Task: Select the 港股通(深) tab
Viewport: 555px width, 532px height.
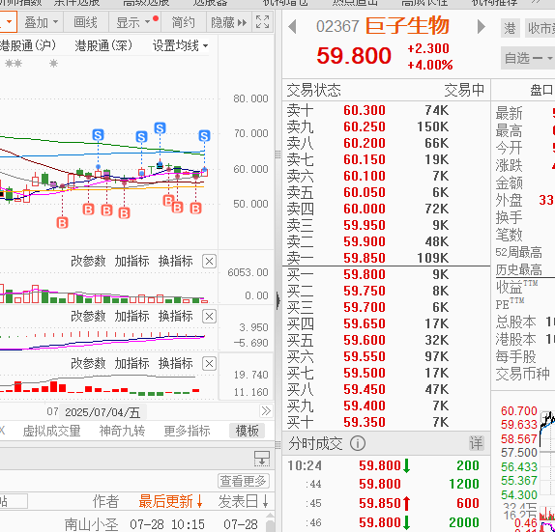Action: tap(103, 45)
